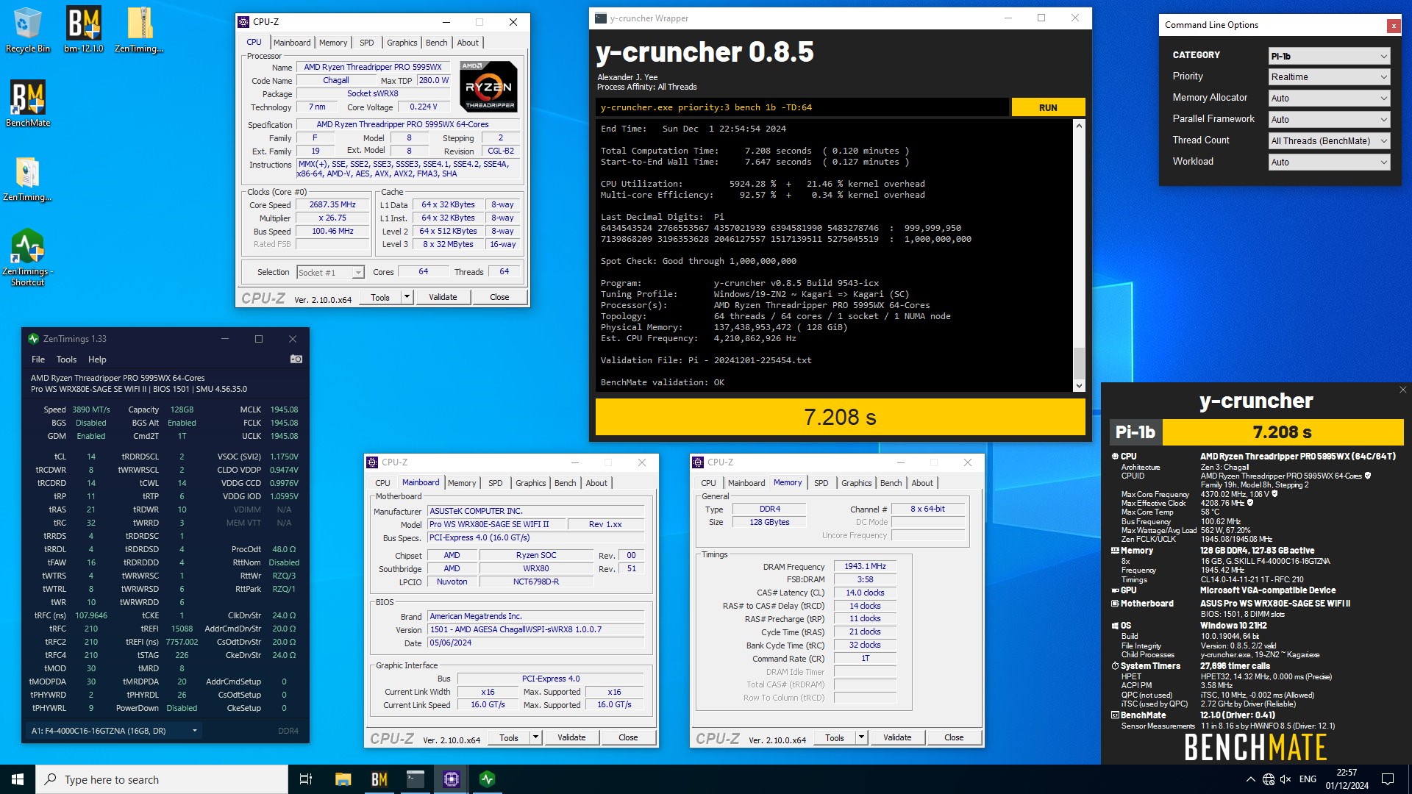Image resolution: width=1412 pixels, height=794 pixels.
Task: Click the yellow 7.208 s result bar
Action: 840,417
